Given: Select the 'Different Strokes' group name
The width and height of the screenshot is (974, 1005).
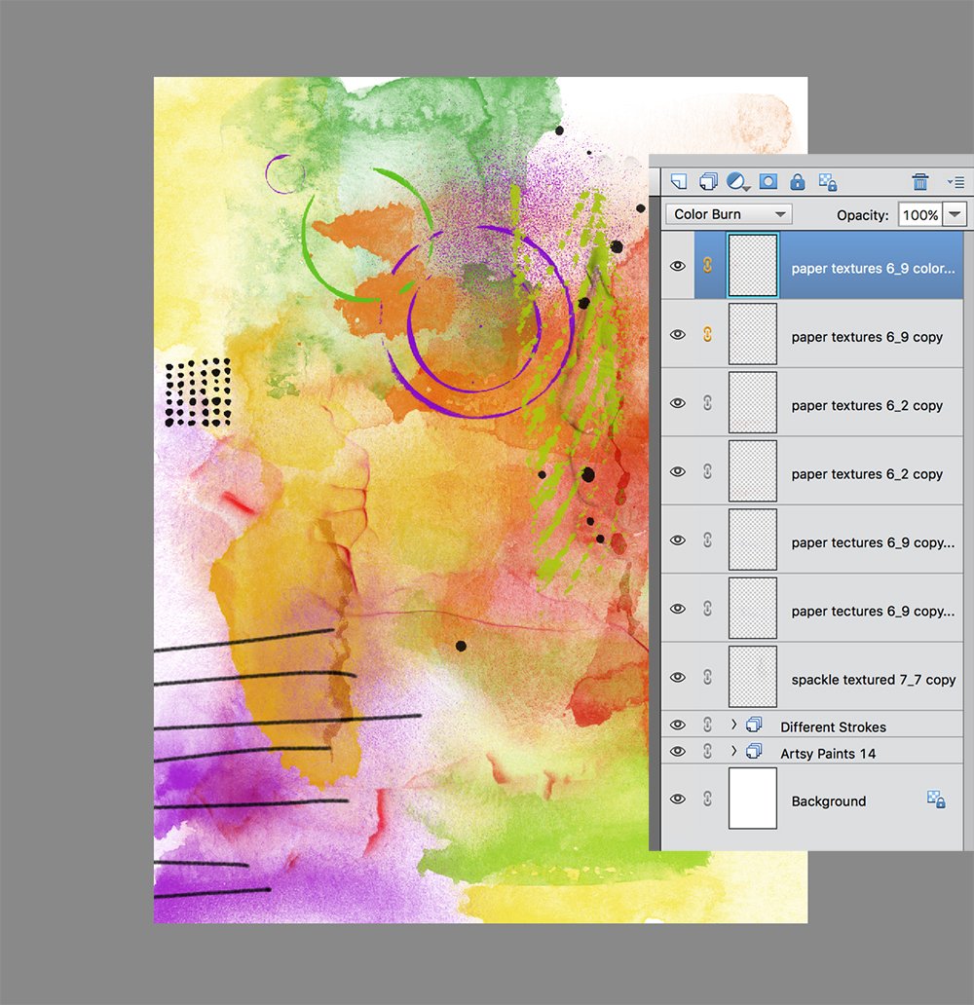Looking at the screenshot, I should 833,727.
